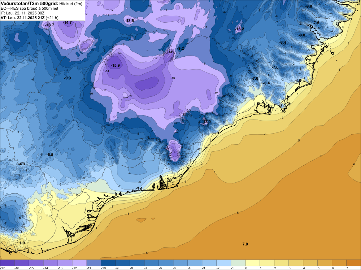Click the title text "Veðurstofan/T2m 500grid:"
This screenshot has width=361, height=270.
30,4
